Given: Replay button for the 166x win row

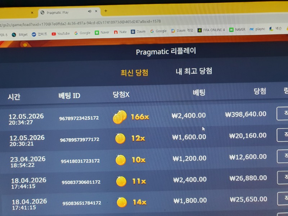Looking at the screenshot, I should [283, 113].
